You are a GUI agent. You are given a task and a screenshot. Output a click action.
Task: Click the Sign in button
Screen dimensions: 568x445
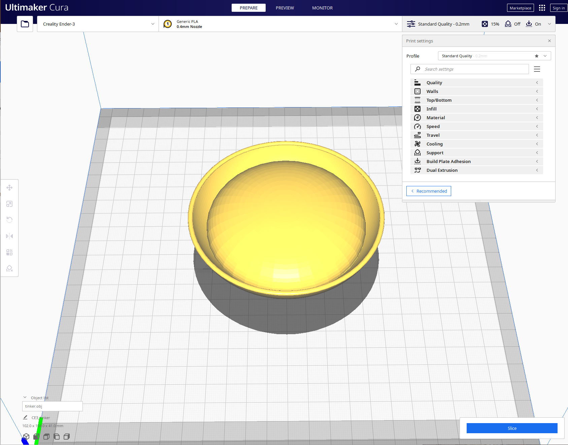559,8
